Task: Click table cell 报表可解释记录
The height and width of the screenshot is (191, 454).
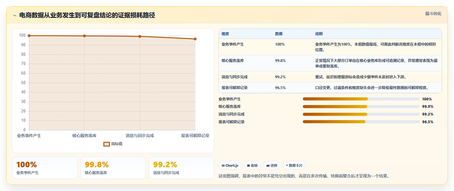Action: tap(235, 88)
